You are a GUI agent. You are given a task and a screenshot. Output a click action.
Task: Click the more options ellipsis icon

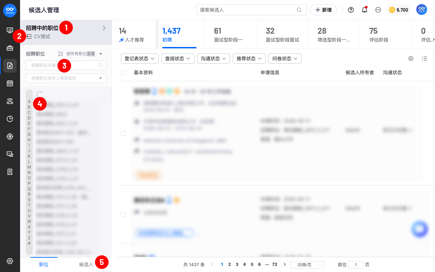[x=378, y=10]
